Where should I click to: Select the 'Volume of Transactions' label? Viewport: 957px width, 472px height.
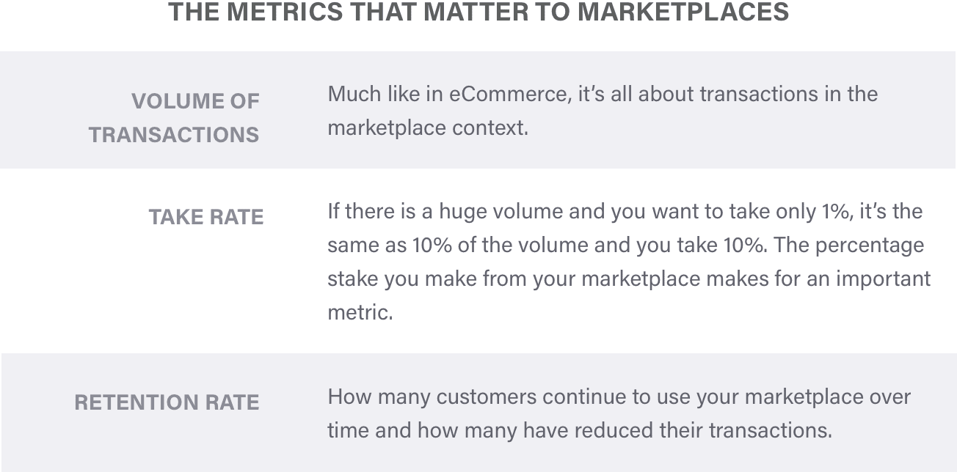pyautogui.click(x=174, y=118)
